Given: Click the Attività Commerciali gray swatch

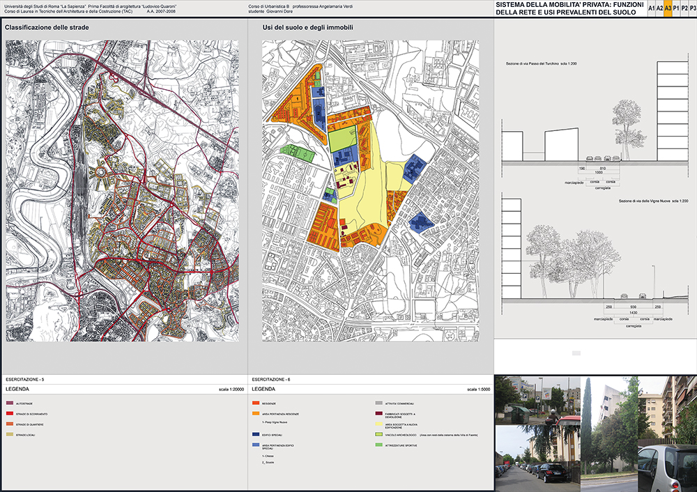Looking at the screenshot, I should coord(379,403).
